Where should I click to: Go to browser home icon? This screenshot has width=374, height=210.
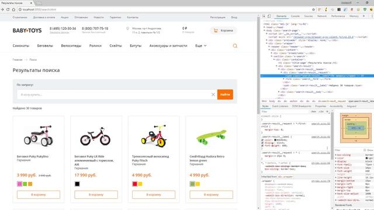(13, 9)
